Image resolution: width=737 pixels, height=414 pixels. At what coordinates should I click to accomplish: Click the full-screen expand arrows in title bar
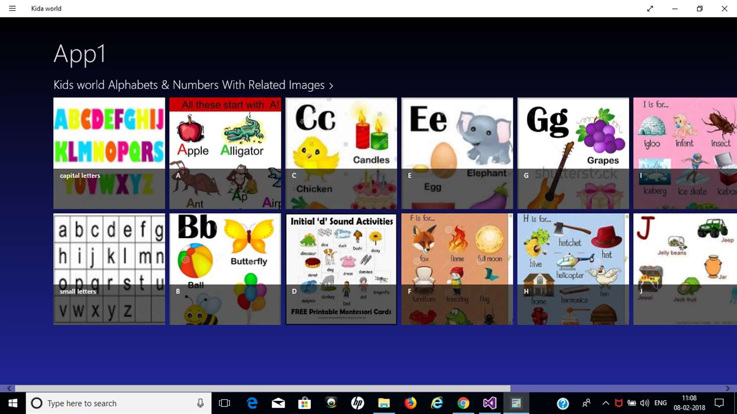[x=650, y=9]
